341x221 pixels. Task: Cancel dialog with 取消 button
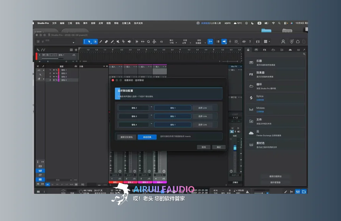click(x=204, y=147)
